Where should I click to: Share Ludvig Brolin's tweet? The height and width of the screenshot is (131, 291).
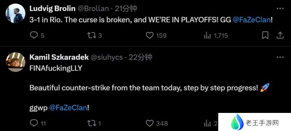tap(280, 35)
